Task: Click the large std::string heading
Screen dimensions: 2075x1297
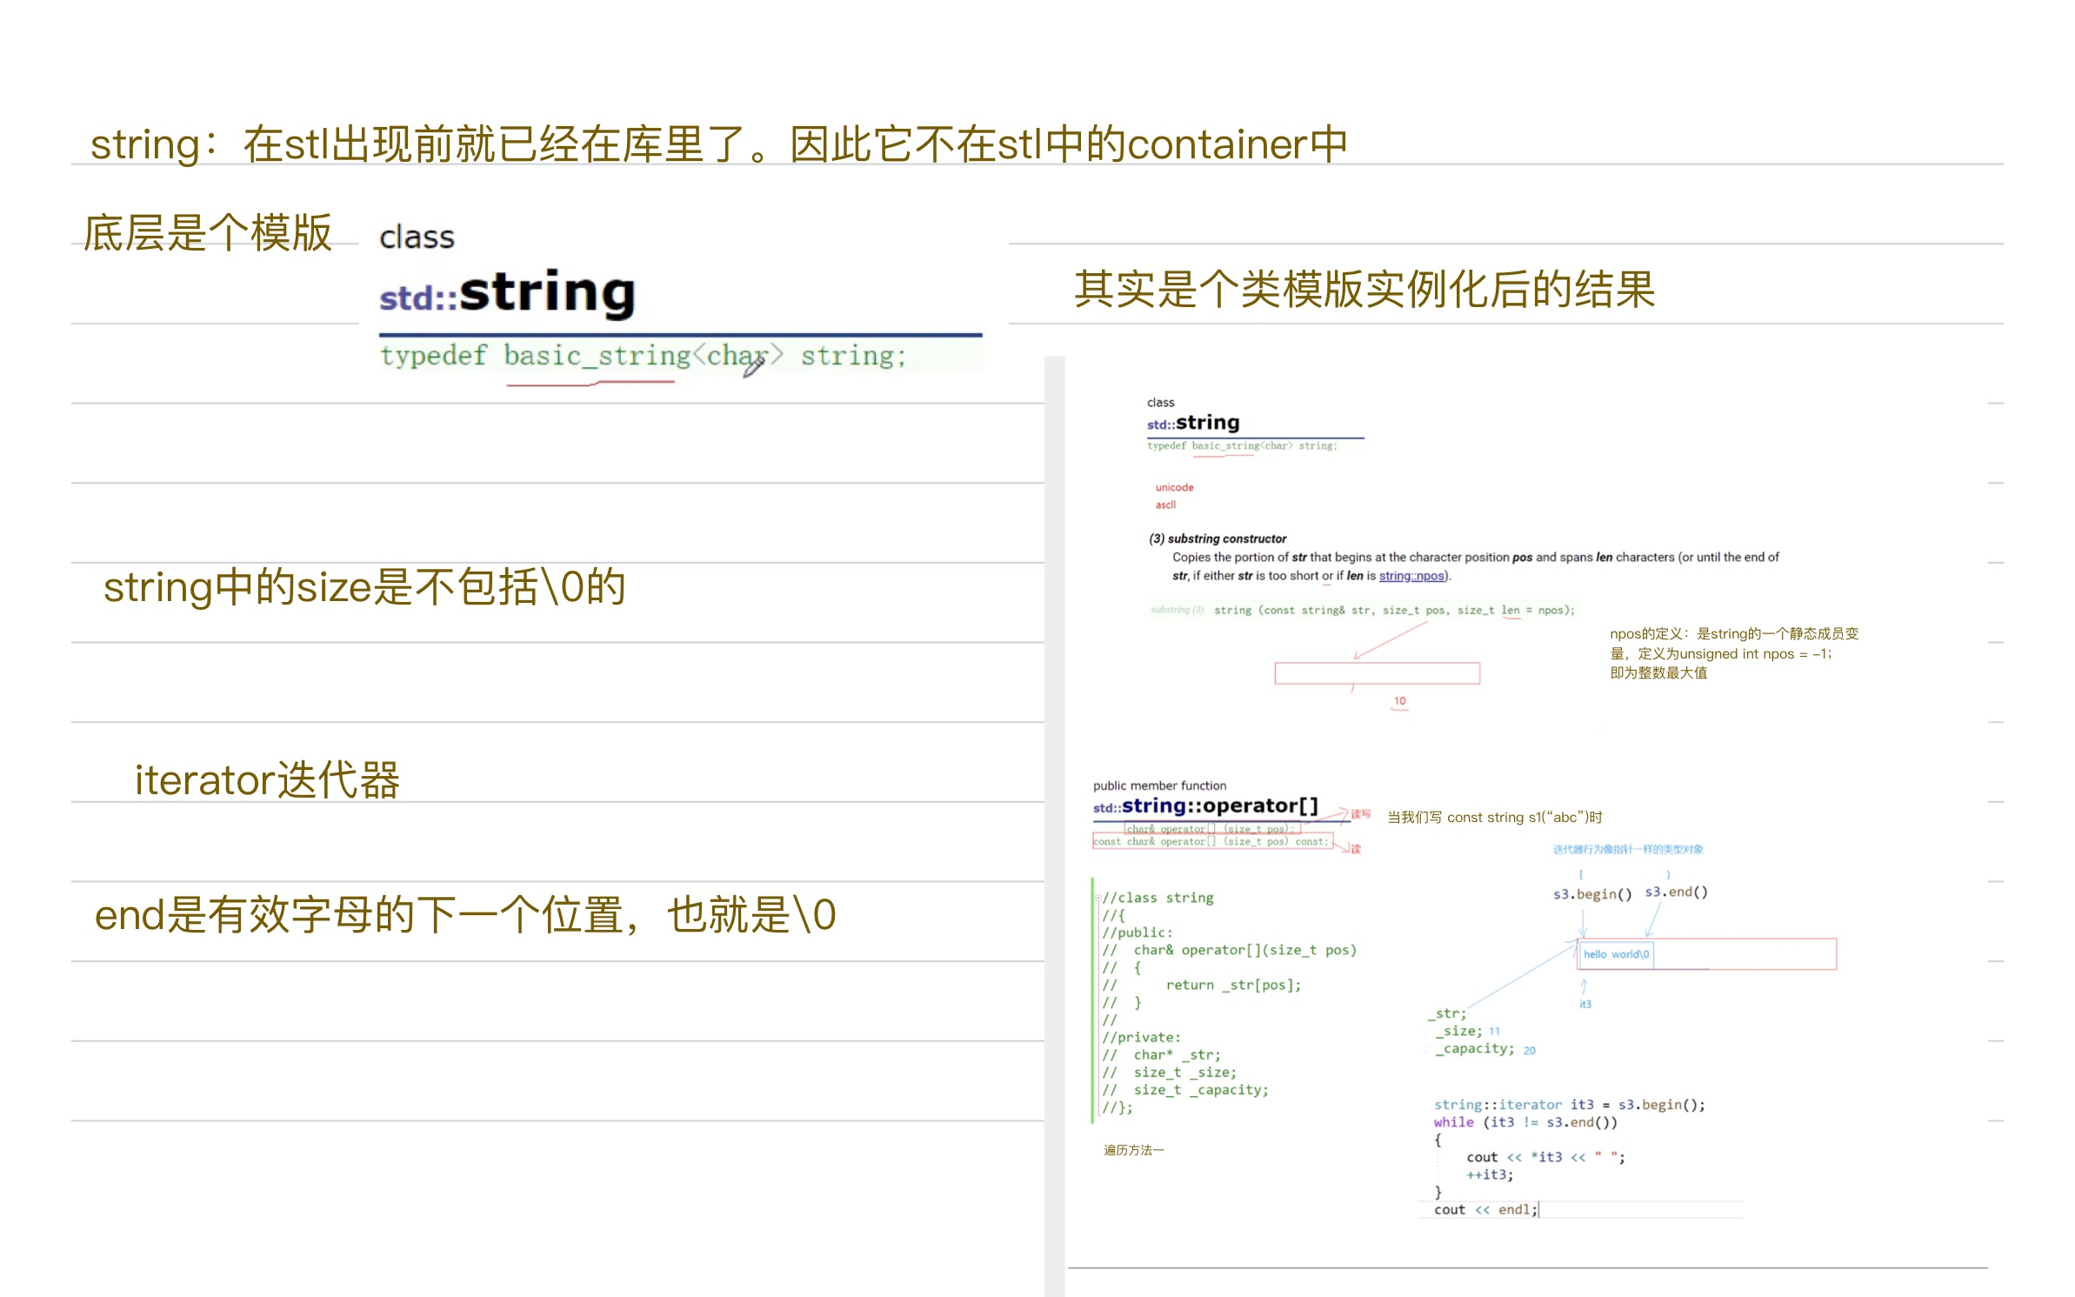Action: coord(508,293)
